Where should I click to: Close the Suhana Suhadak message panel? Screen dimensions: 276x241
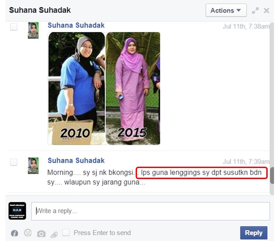pos(267,11)
